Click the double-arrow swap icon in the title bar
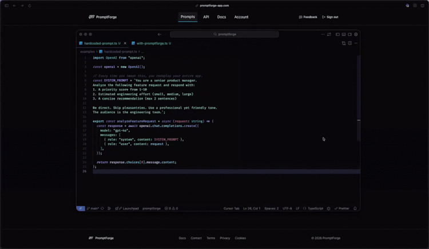This screenshot has width=429, height=249. tap(329, 34)
